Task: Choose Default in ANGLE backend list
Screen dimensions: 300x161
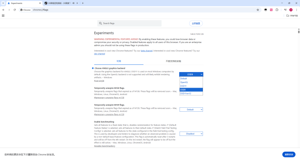Action: [191, 79]
